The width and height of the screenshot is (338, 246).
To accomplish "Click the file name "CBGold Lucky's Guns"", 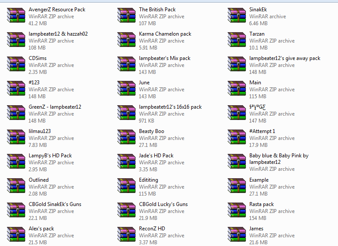I will pyautogui.click(x=163, y=205).
